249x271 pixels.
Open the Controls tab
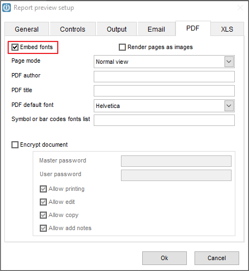[x=72, y=29]
